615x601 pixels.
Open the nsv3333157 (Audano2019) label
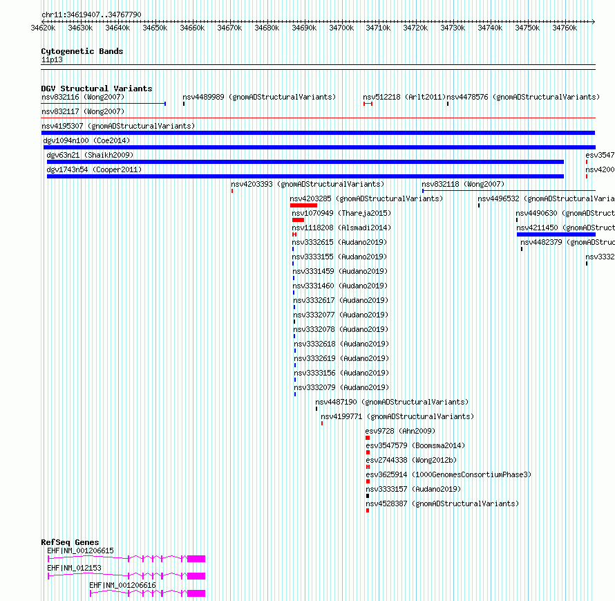click(x=413, y=489)
